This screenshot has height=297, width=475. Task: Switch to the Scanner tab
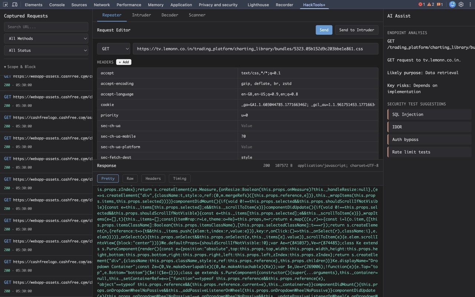(x=197, y=15)
